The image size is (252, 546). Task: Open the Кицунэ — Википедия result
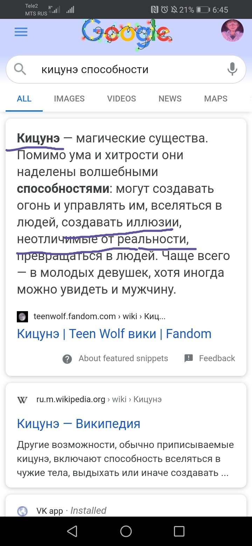[x=79, y=424]
